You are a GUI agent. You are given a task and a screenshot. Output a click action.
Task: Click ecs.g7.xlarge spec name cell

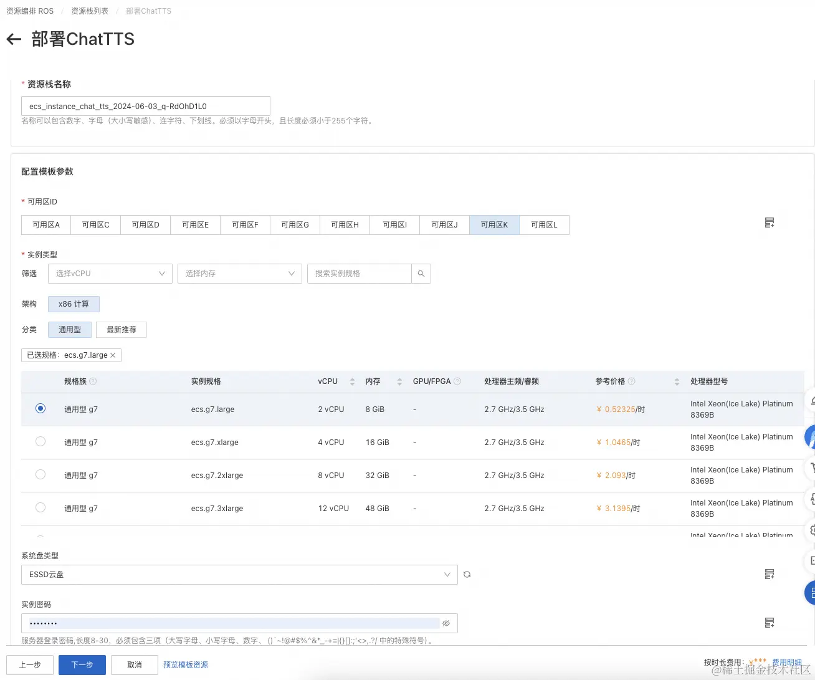click(215, 443)
